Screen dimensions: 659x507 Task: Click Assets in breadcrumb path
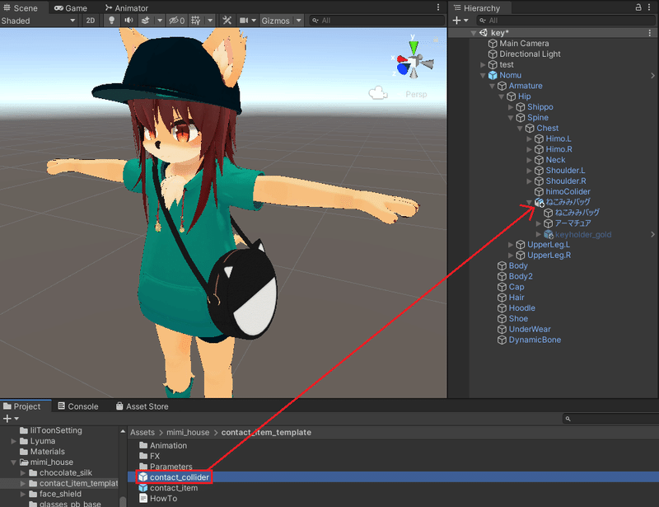click(x=142, y=432)
